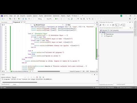137x103 pixels.
Task: Open the Debug configuration dropdown
Action: tap(41, 19)
